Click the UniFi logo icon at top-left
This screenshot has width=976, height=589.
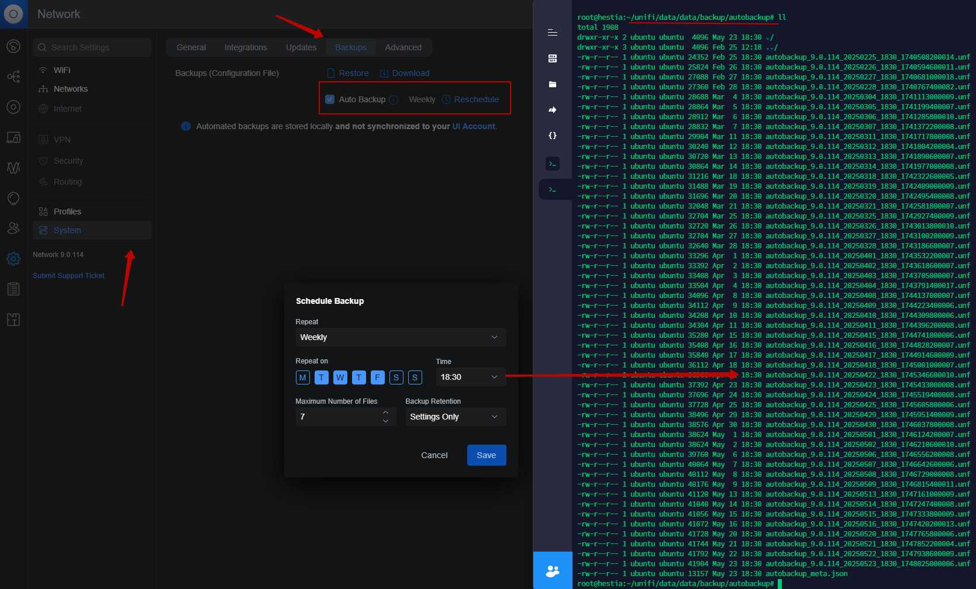pyautogui.click(x=13, y=14)
